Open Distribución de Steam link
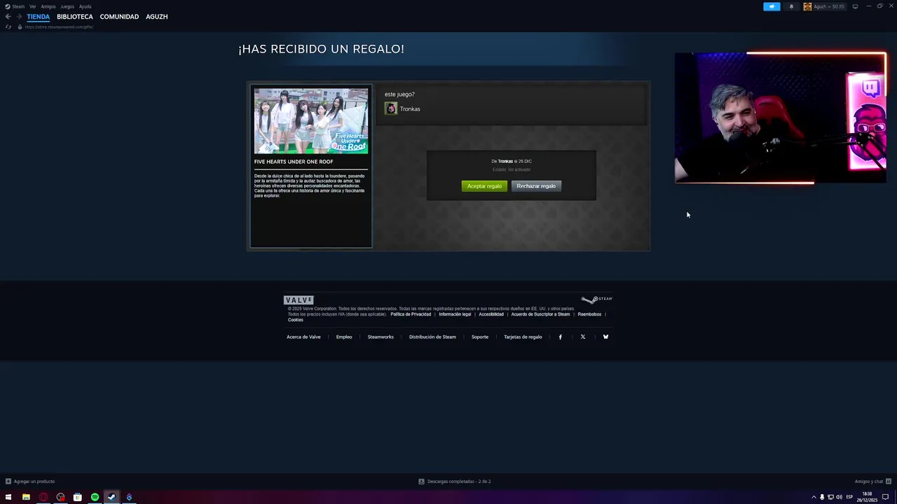The width and height of the screenshot is (897, 504). pos(432,337)
